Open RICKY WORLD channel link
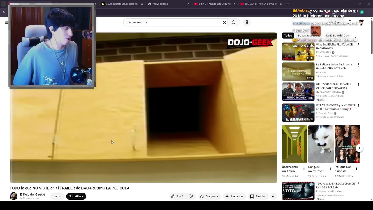Image resolution: width=373 pixels, height=210 pixels. pyautogui.click(x=323, y=52)
